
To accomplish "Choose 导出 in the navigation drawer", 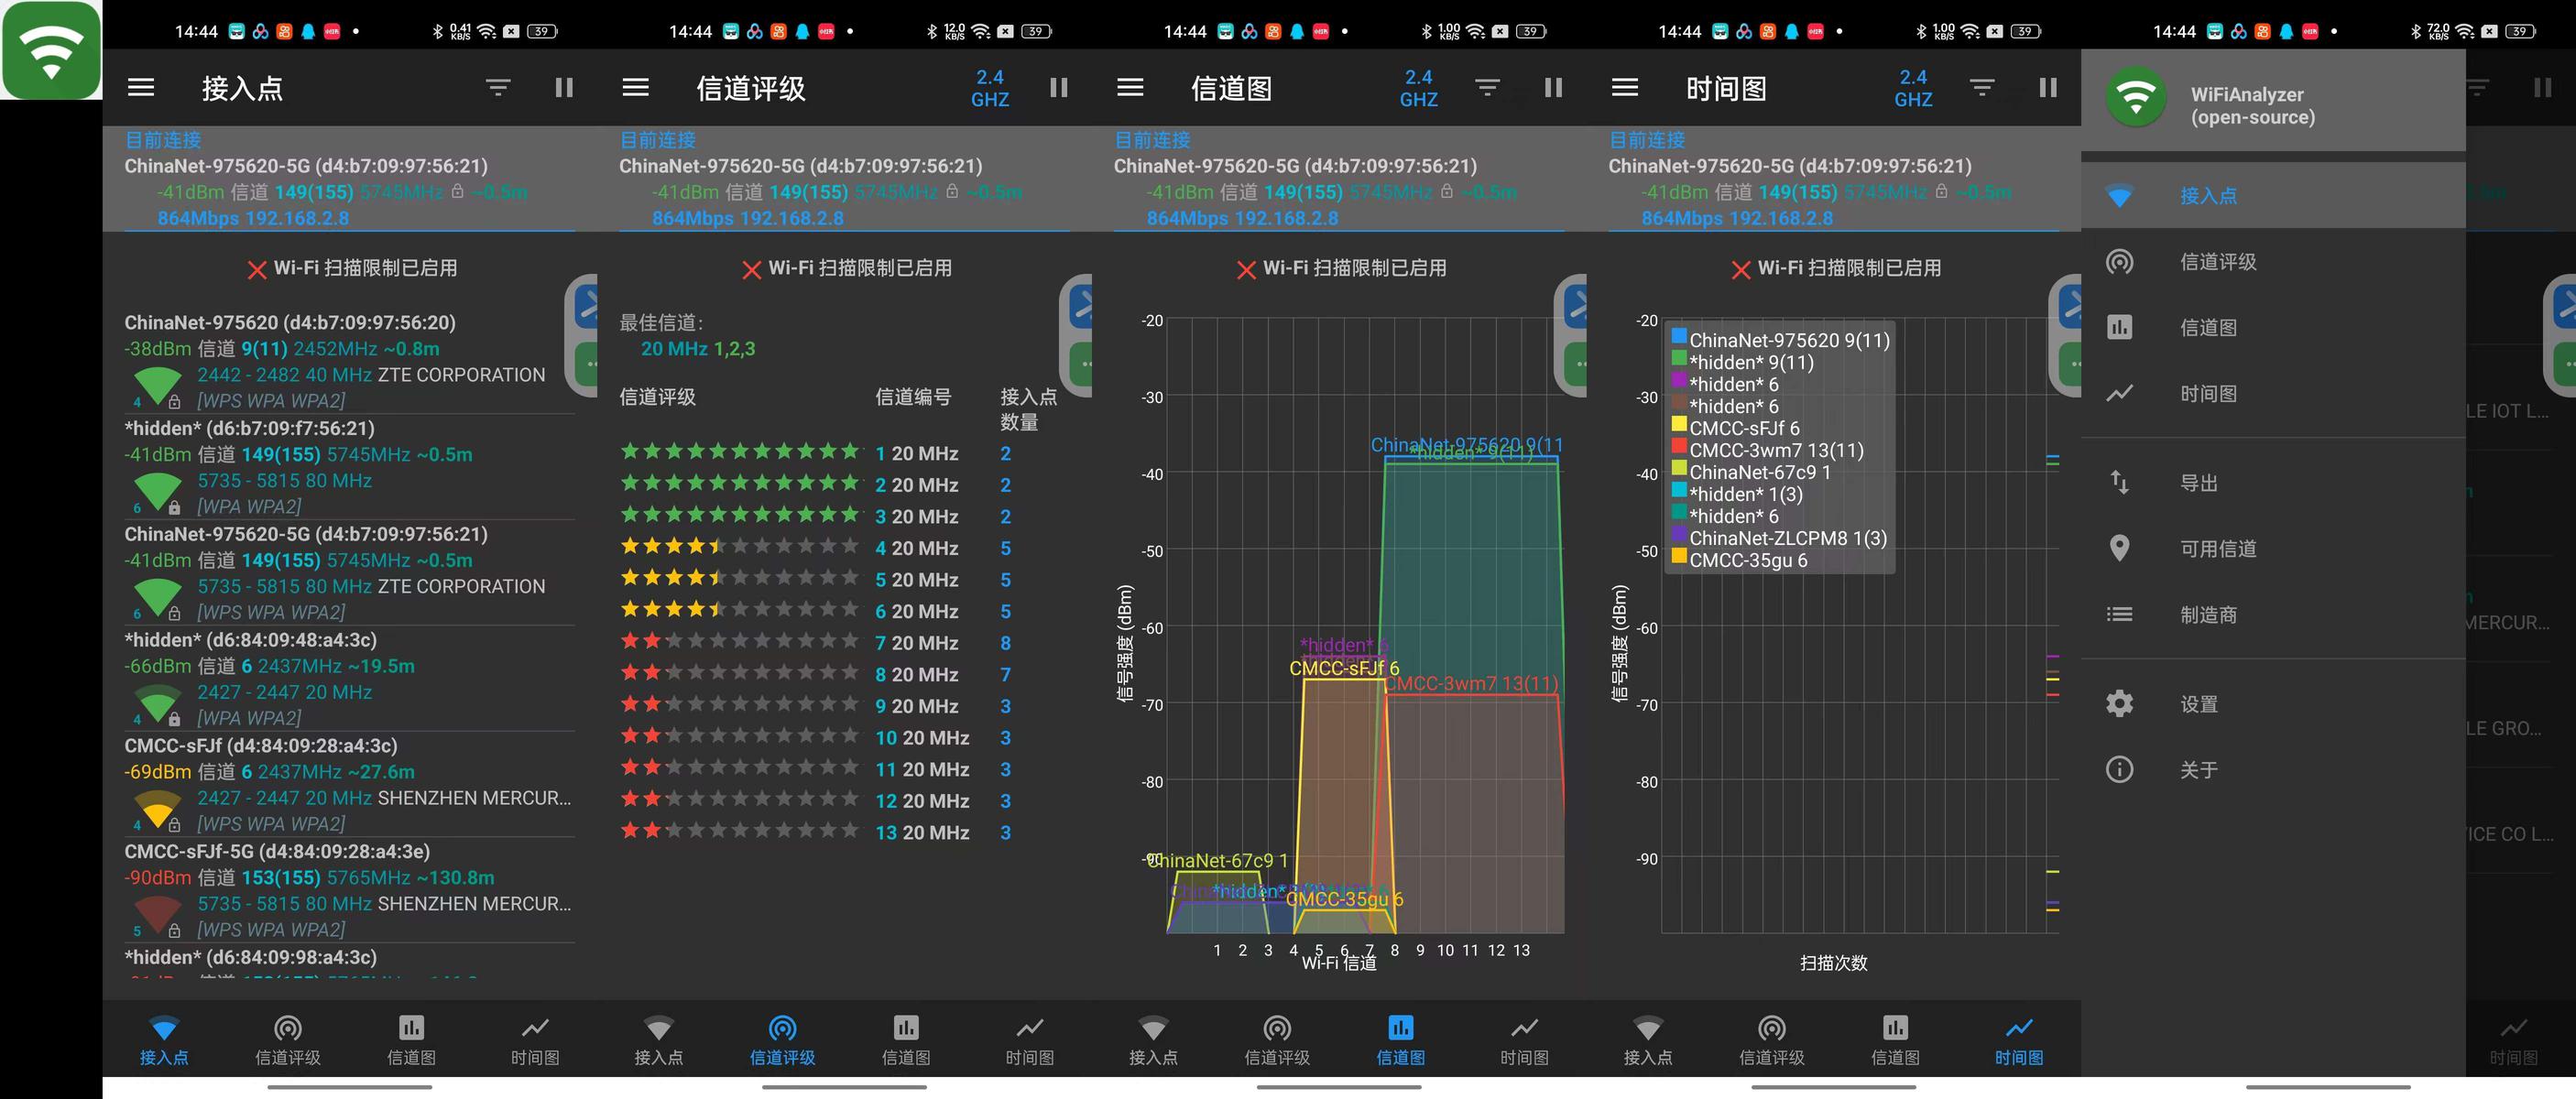I will 2273,483.
